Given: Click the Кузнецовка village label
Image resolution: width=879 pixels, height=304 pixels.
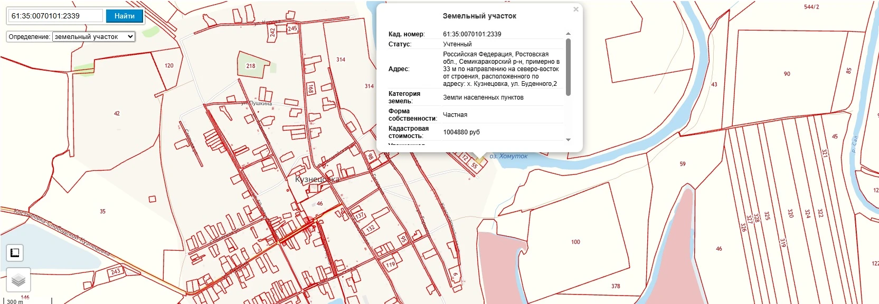Looking at the screenshot, I should click(317, 179).
